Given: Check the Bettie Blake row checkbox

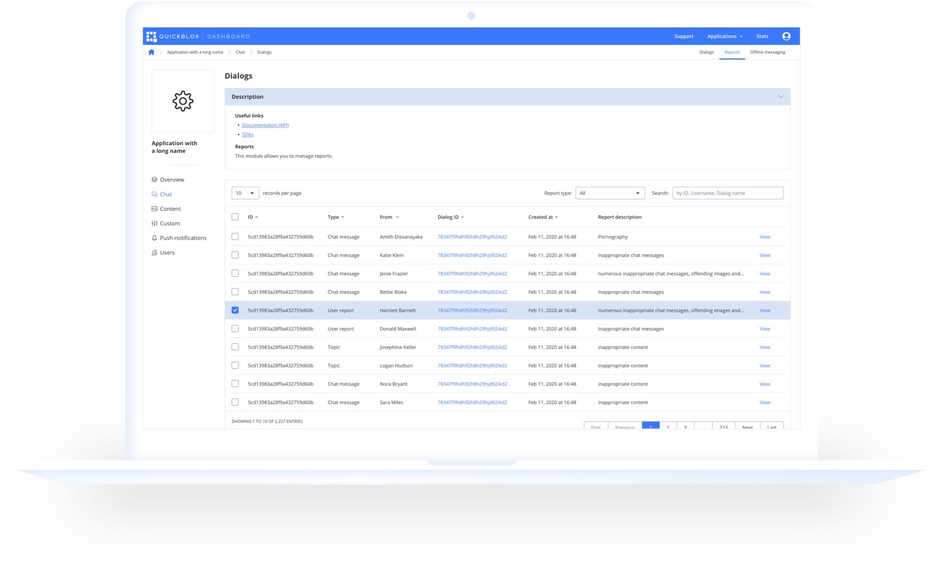Looking at the screenshot, I should coord(235,292).
